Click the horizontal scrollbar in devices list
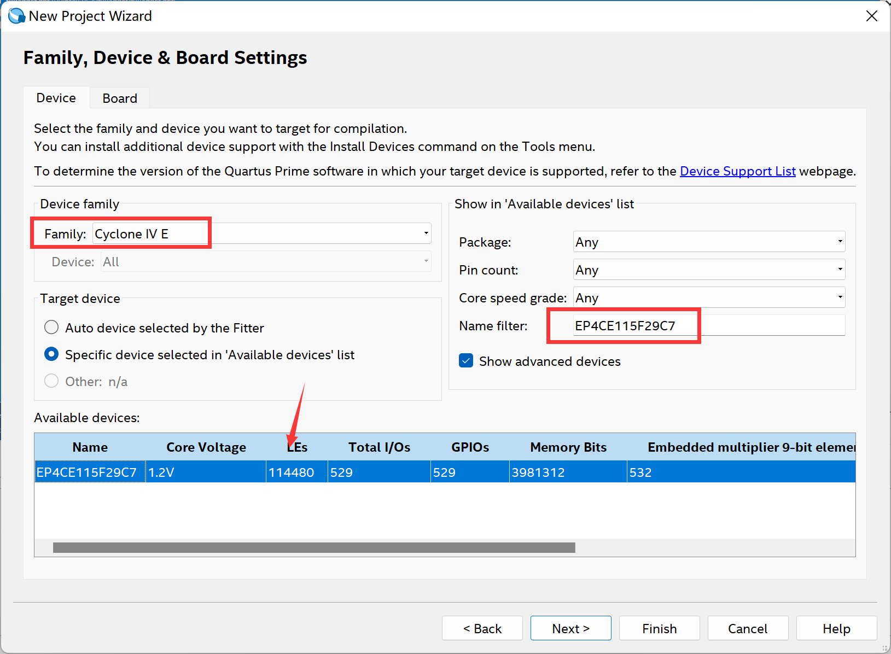891x654 pixels. (x=314, y=547)
